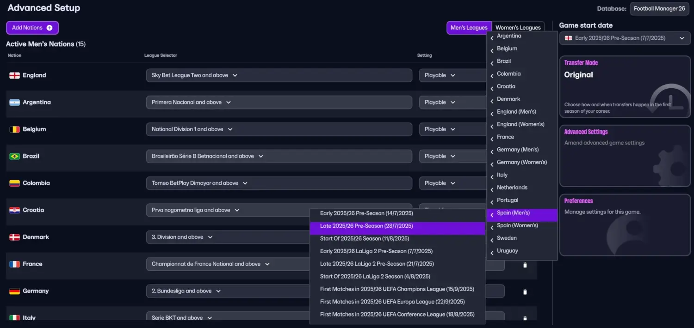Screen dimensions: 694x328
Task: Delete France nation with trash icon
Action: click(x=525, y=265)
